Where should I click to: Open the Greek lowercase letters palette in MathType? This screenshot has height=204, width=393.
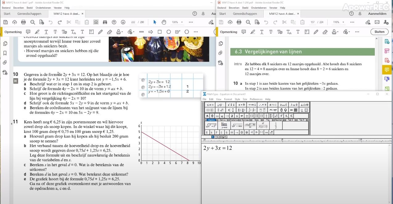(x=293, y=105)
